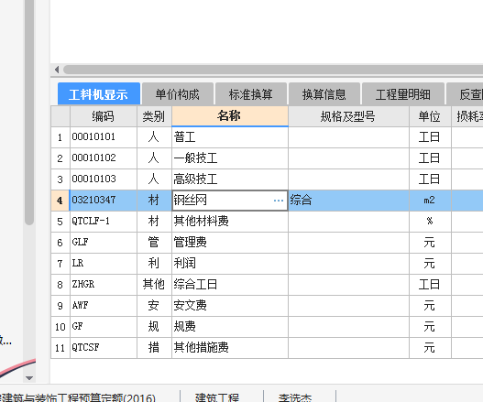The height and width of the screenshot is (402, 483).
Task: Click code cell 00010103
Action: click(104, 179)
